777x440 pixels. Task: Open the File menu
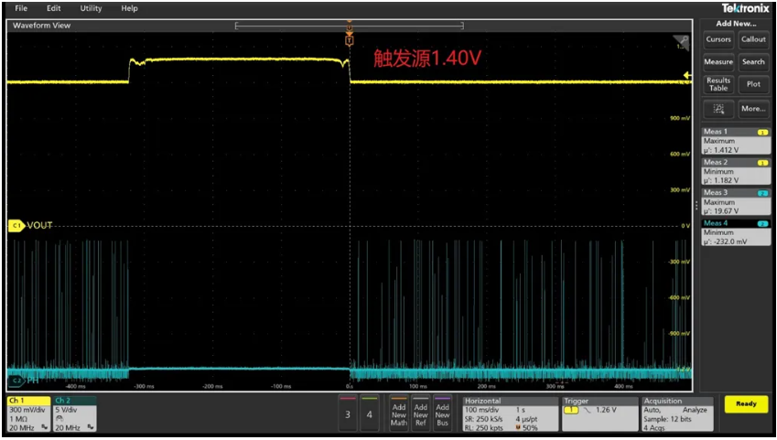21,8
